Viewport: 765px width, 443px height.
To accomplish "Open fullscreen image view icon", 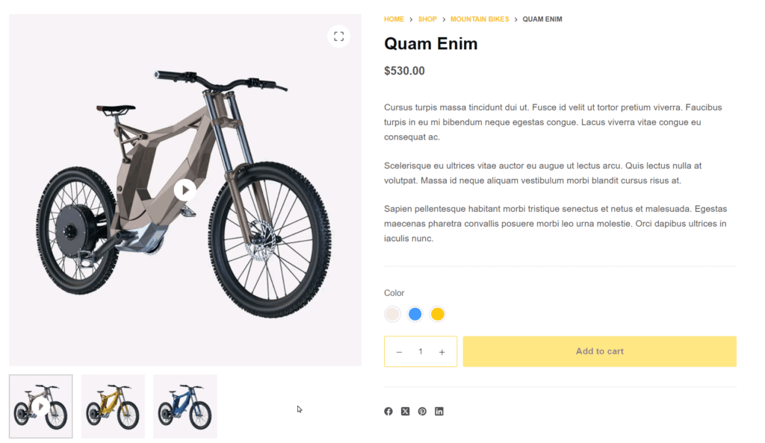I will point(338,36).
